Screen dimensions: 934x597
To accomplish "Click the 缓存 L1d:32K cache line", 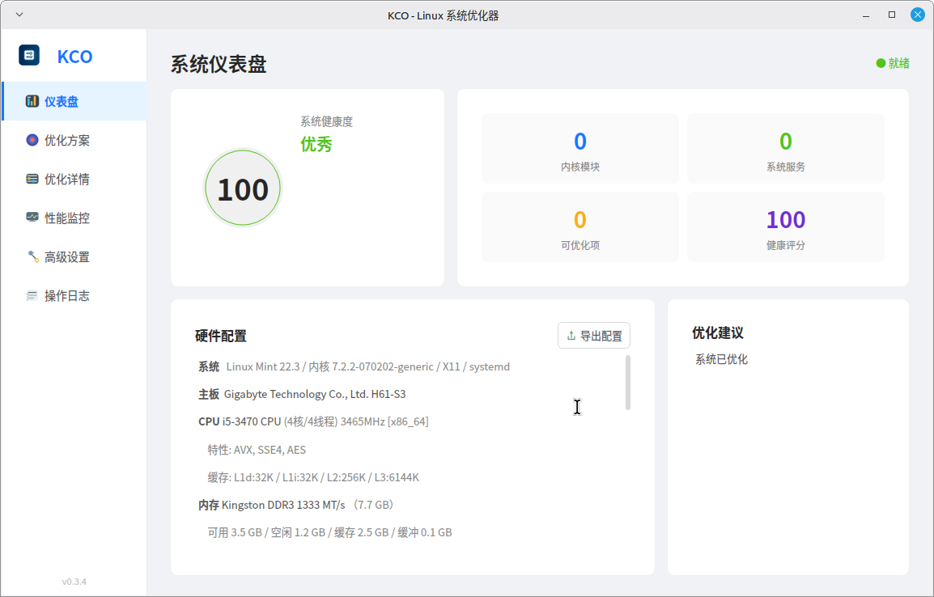I will [x=313, y=477].
